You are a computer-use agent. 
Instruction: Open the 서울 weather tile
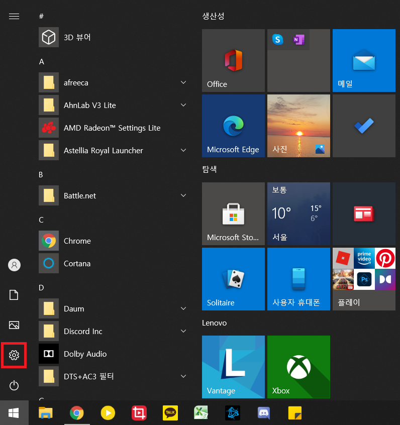coord(298,214)
